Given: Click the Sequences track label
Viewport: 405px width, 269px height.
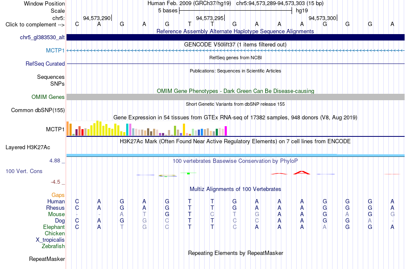Looking at the screenshot, I should 51,77.
